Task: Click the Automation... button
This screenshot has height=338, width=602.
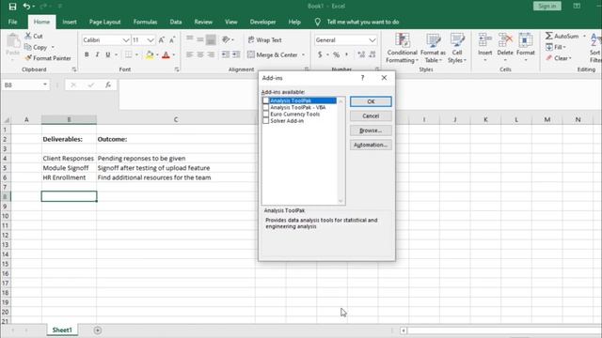Action: [x=371, y=145]
